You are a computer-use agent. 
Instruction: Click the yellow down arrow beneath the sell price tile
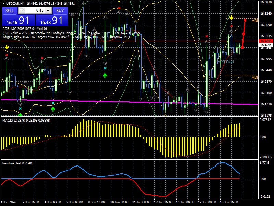[7, 47]
